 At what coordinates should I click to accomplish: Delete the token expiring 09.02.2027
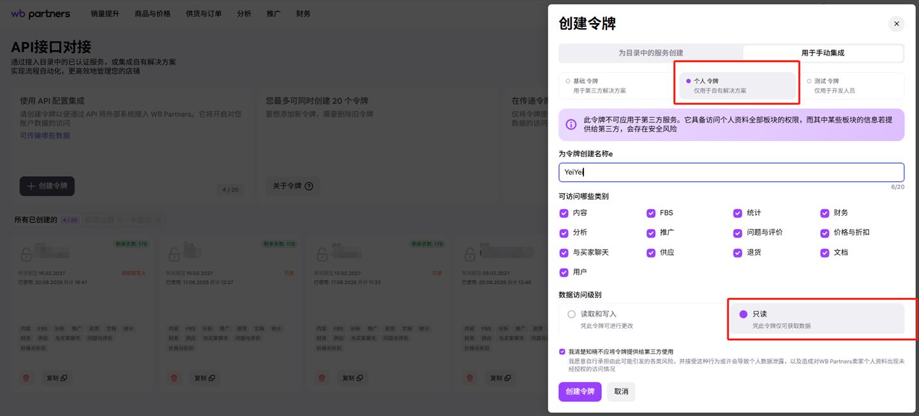(470, 378)
